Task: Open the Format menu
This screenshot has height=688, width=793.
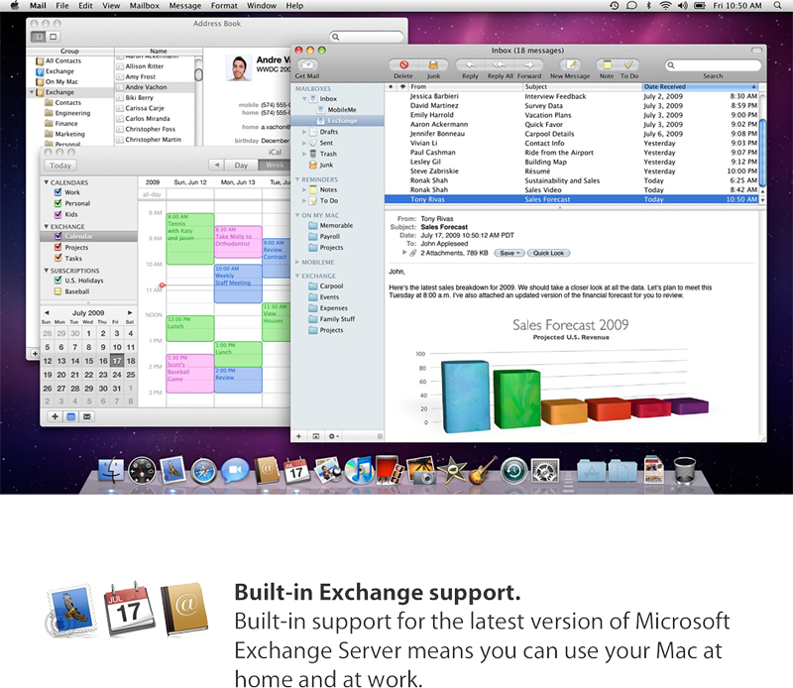Action: (224, 6)
